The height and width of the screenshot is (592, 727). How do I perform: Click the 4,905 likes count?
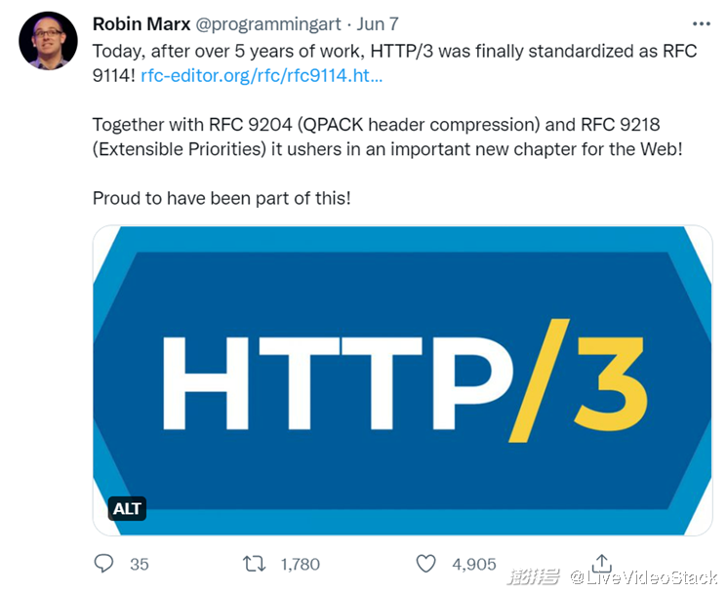473,564
